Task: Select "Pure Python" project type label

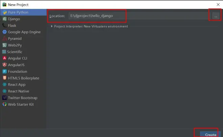Action: 18,12
